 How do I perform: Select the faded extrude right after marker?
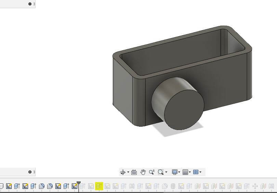(83, 186)
